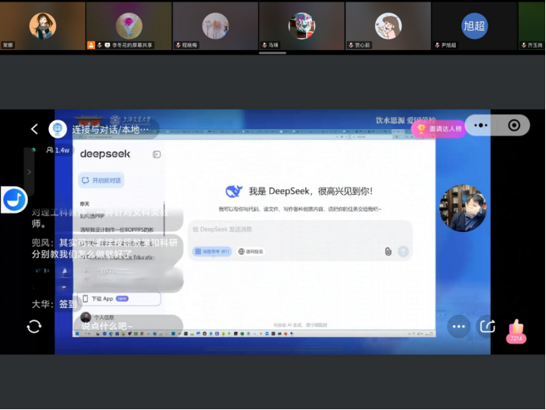
Task: Click the send arrow button in DeepSeek
Action: 403,251
